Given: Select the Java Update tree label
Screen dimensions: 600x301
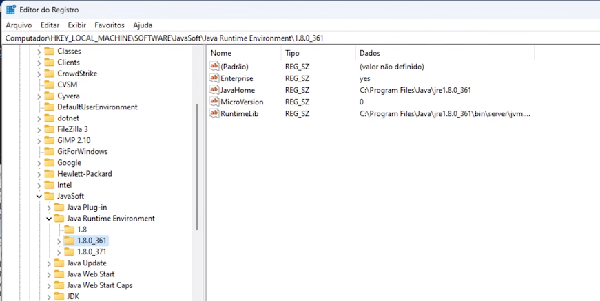Looking at the screenshot, I should [x=87, y=263].
